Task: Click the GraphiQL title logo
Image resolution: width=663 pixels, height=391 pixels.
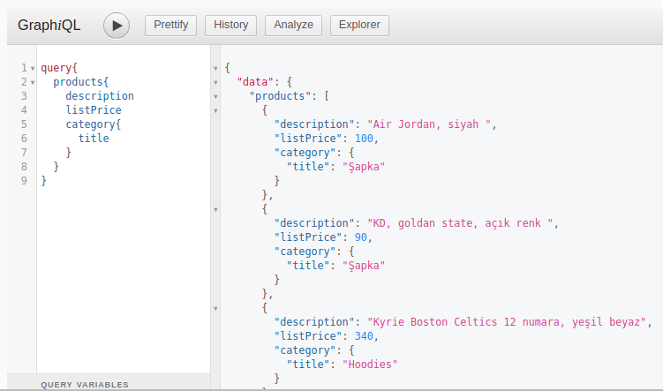Action: 49,26
